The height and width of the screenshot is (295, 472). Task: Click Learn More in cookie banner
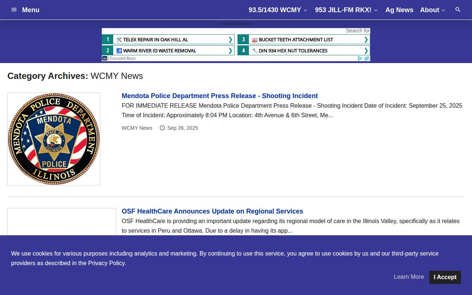pos(409,277)
